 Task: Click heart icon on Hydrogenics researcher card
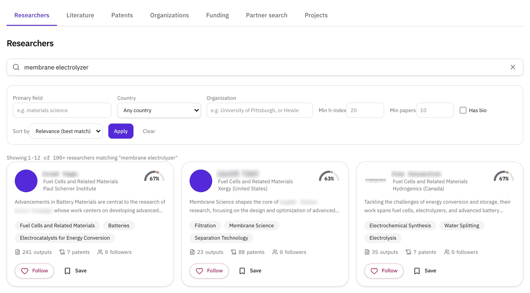(x=374, y=271)
